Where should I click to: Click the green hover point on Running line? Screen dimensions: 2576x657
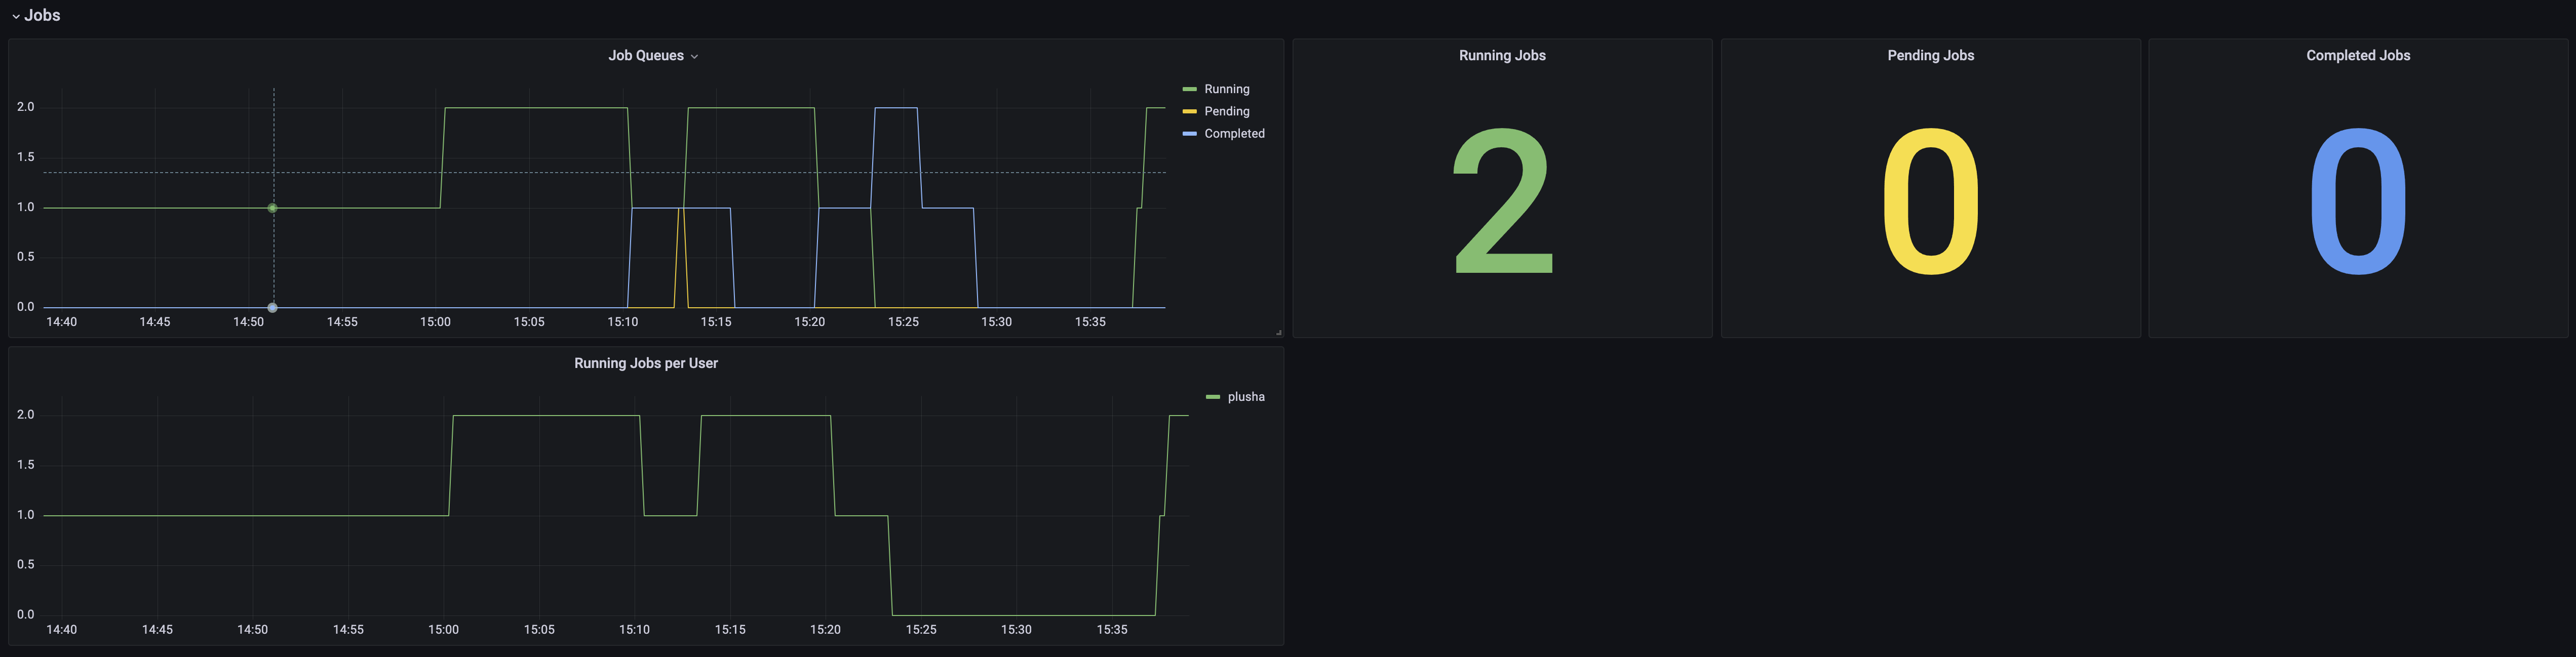tap(272, 208)
